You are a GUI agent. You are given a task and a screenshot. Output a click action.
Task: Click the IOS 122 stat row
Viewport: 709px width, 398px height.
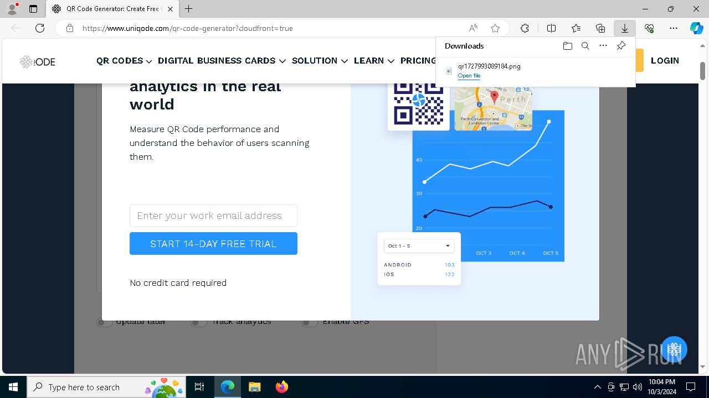tap(419, 274)
